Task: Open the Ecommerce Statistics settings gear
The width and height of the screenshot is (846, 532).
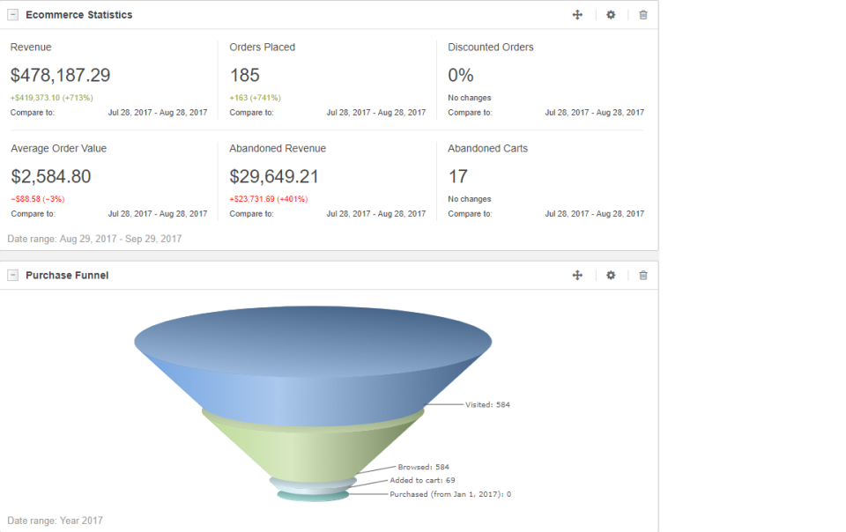Action: pos(611,14)
